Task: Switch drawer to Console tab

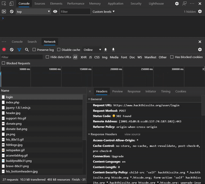Action: 17,42
